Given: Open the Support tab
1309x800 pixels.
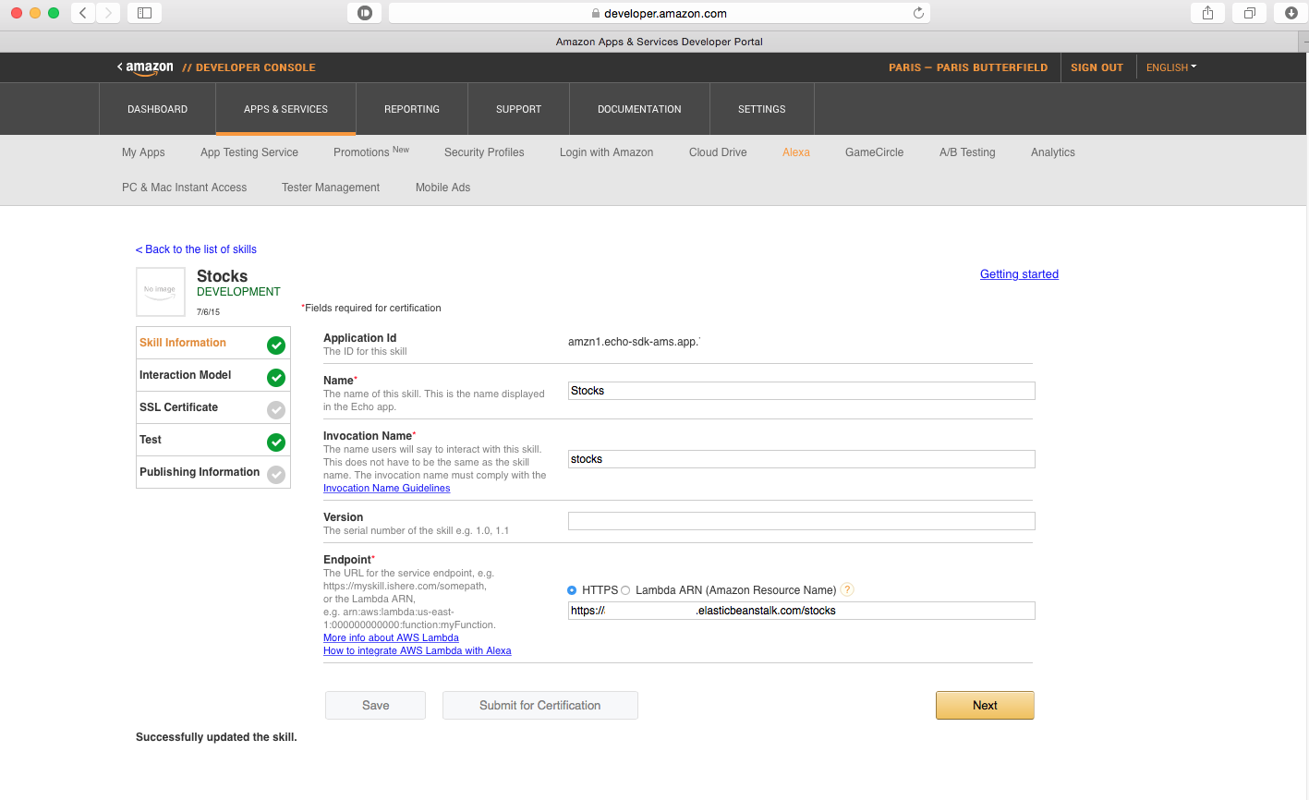Looking at the screenshot, I should (518, 109).
